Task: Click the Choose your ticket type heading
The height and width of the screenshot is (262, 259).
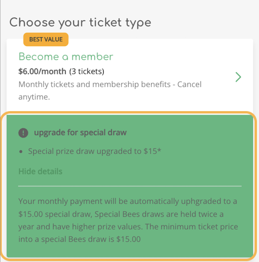Action: click(80, 23)
